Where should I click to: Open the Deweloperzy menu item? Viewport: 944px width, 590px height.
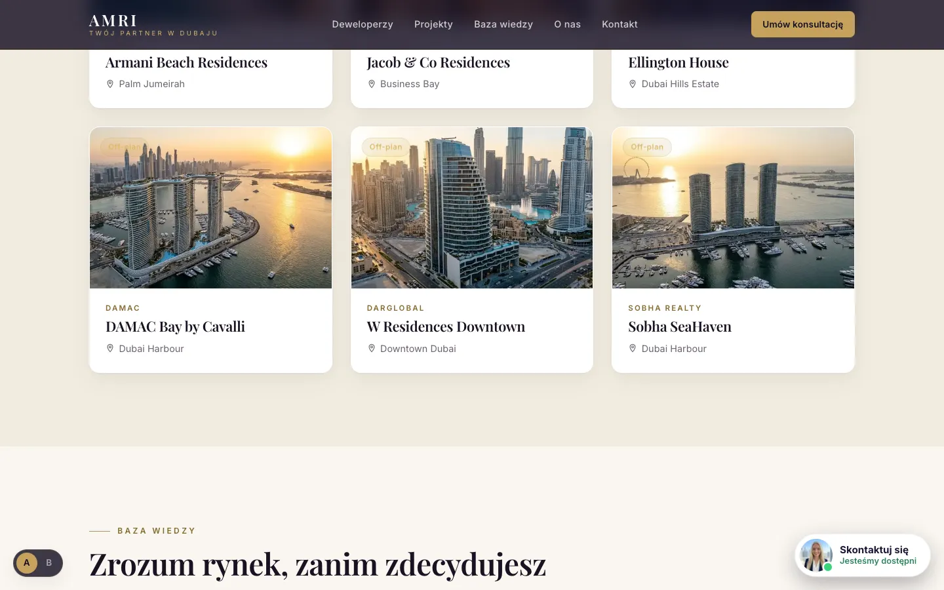[x=363, y=24]
